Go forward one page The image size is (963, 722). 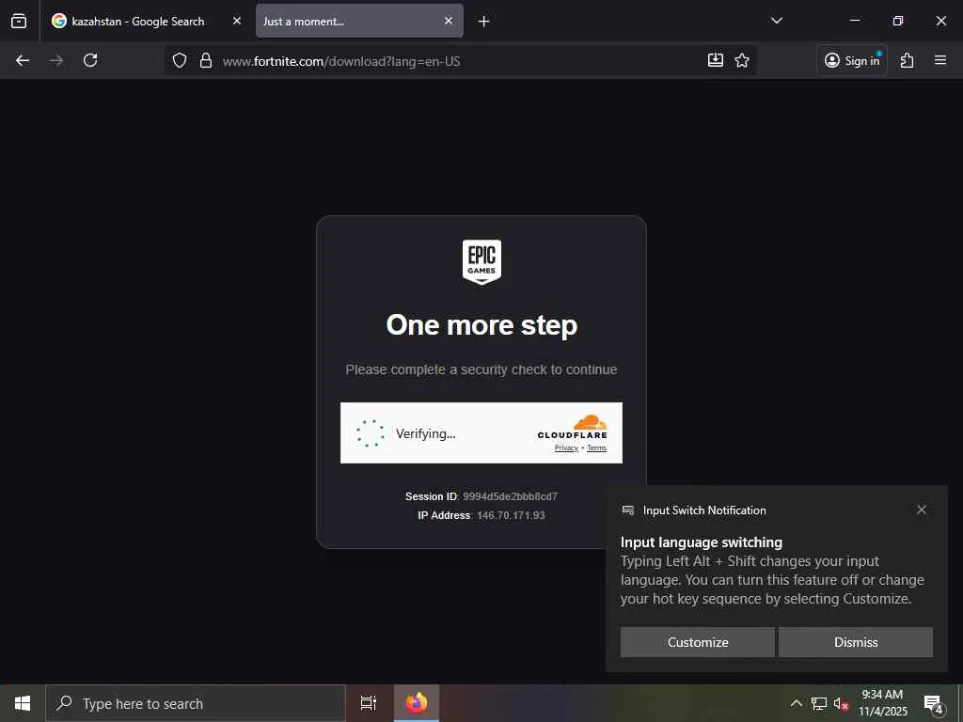(56, 60)
